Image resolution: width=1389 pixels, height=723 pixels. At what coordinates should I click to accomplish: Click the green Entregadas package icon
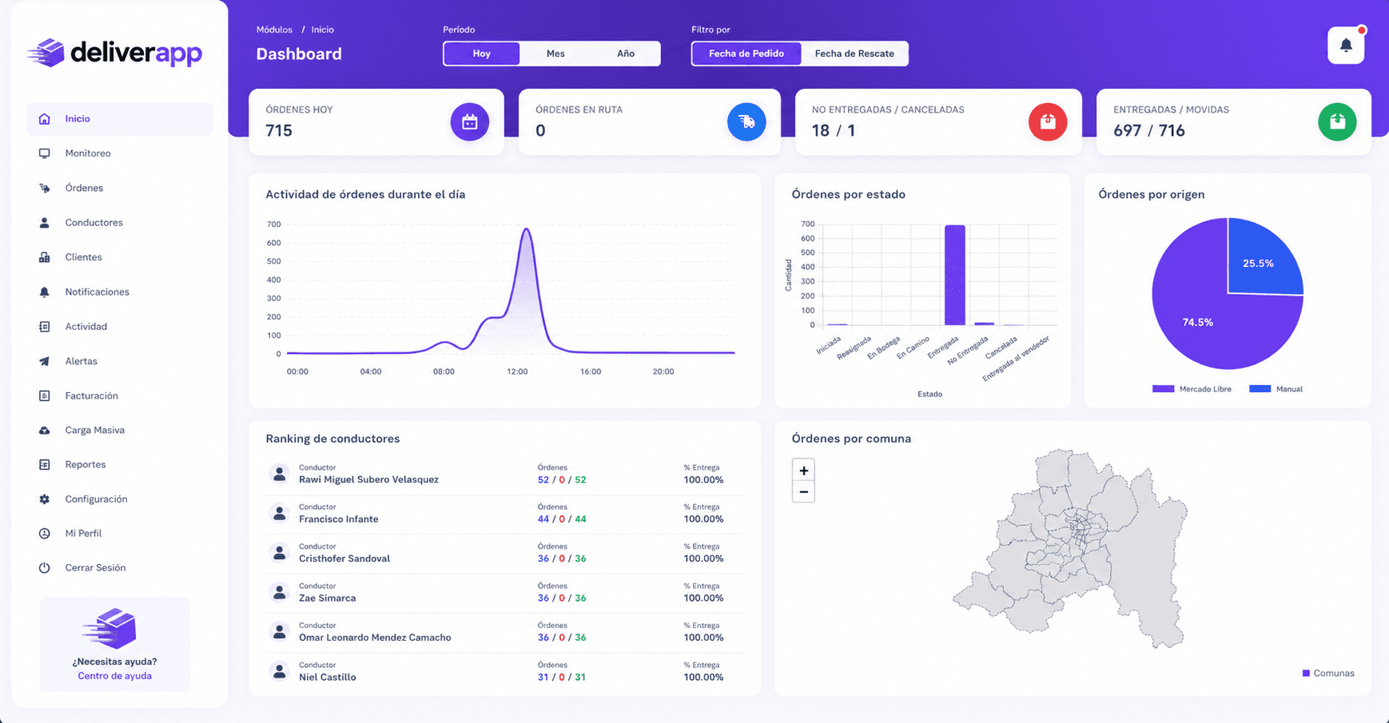(1337, 121)
